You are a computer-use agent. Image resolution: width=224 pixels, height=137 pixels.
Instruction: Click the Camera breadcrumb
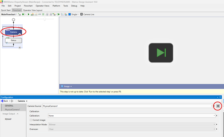(21, 101)
